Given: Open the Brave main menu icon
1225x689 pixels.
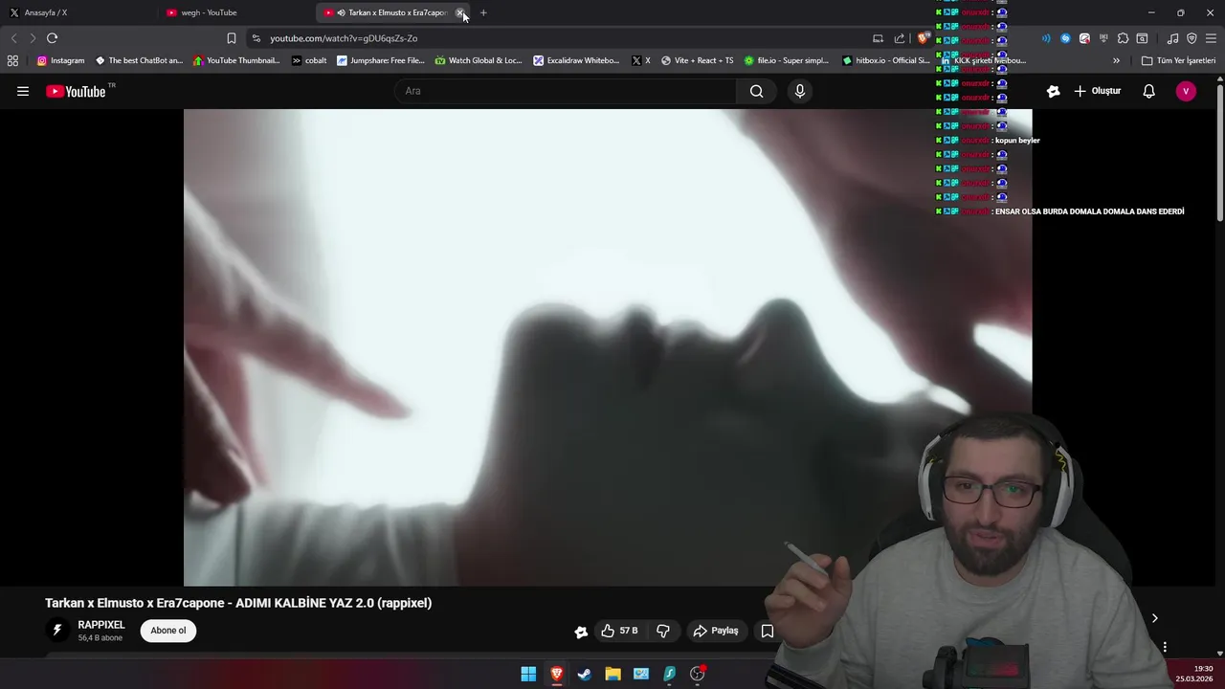Looking at the screenshot, I should [x=1211, y=38].
